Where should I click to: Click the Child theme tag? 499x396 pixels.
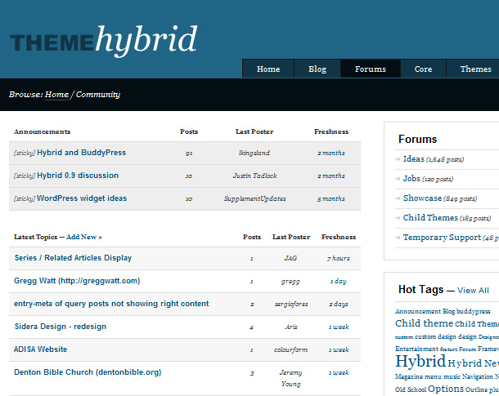point(424,323)
